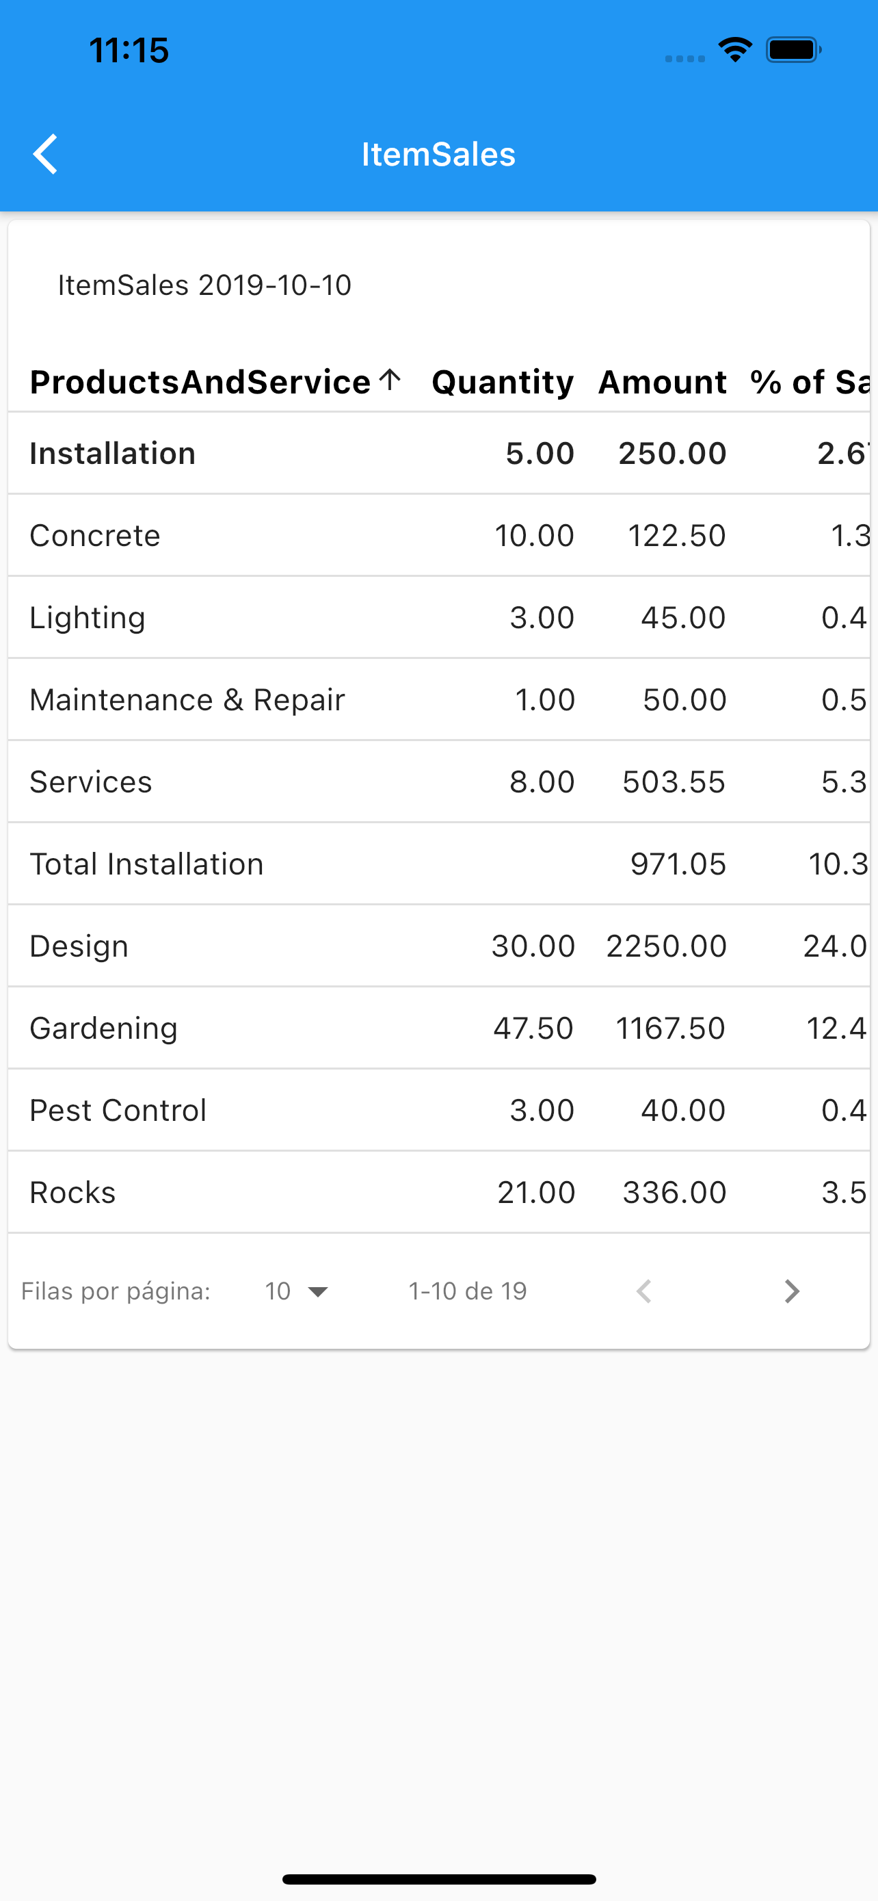Viewport: 878px width, 1901px height.
Task: Tap the battery status icon
Action: tap(794, 50)
